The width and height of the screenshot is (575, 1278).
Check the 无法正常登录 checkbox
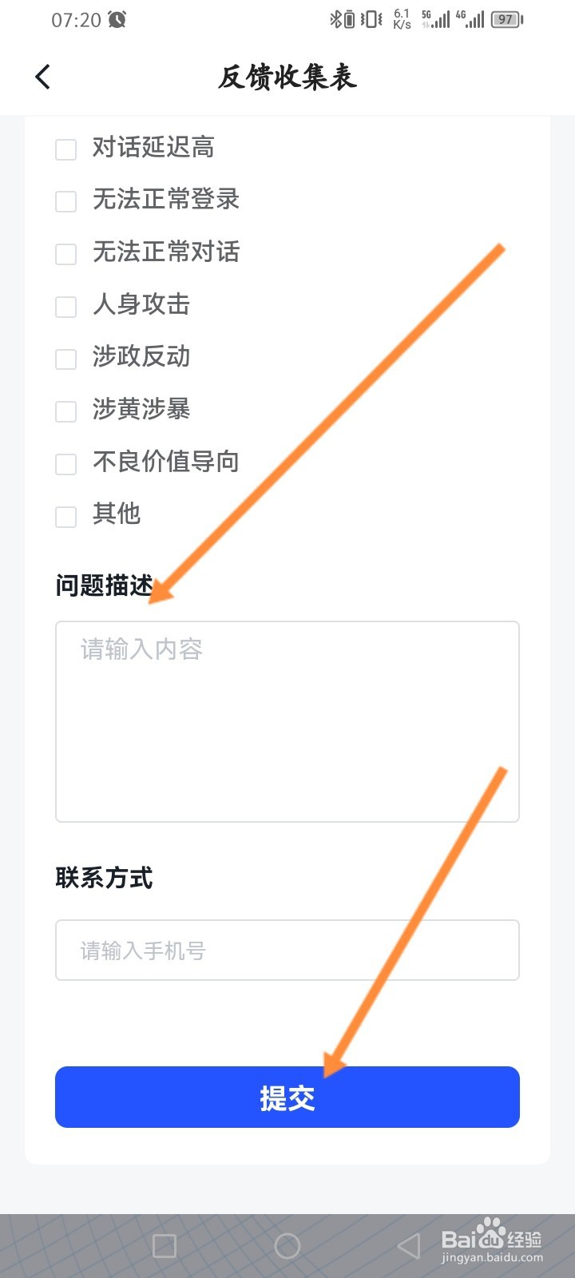[65, 201]
